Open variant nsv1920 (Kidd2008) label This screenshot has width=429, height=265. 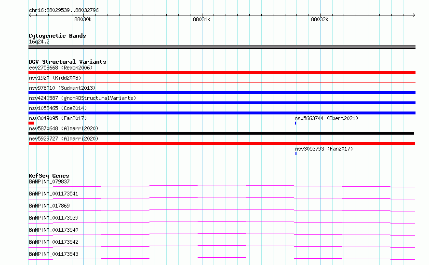tap(55, 78)
